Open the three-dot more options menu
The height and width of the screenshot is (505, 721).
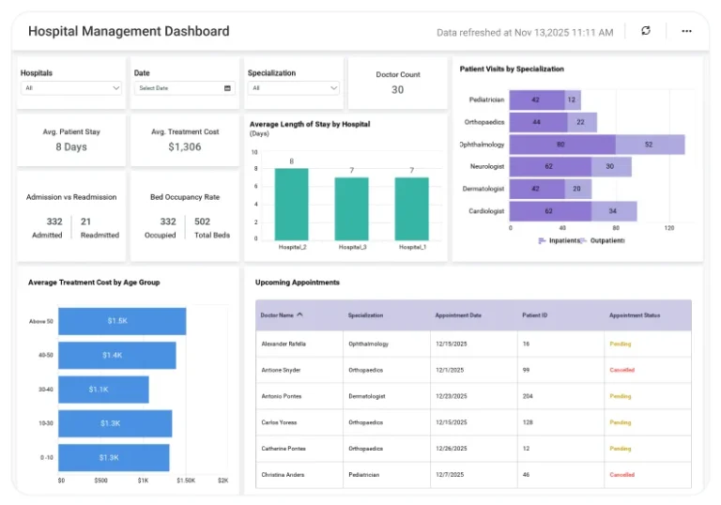click(686, 31)
